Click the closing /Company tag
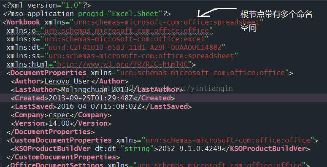Screen dimensions: 327x167 pyautogui.click(x=91, y=115)
